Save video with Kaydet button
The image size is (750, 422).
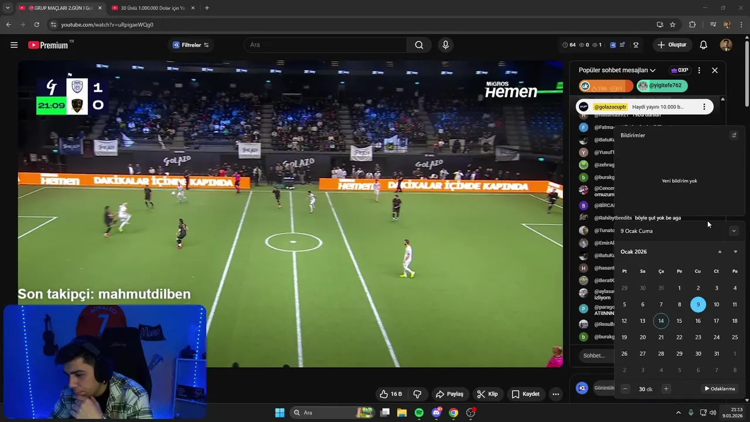click(x=526, y=394)
